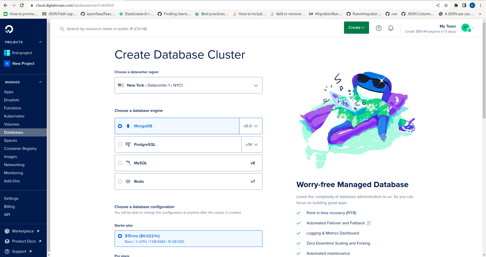
Task: Select the Redis radio button
Action: (120, 182)
